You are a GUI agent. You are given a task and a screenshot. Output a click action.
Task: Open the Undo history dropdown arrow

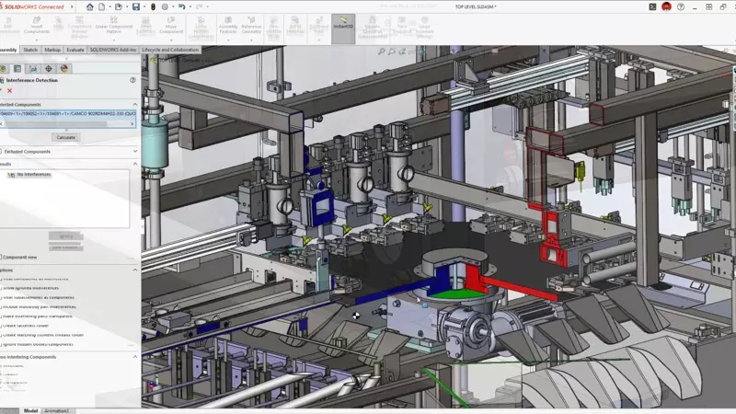(x=190, y=6)
